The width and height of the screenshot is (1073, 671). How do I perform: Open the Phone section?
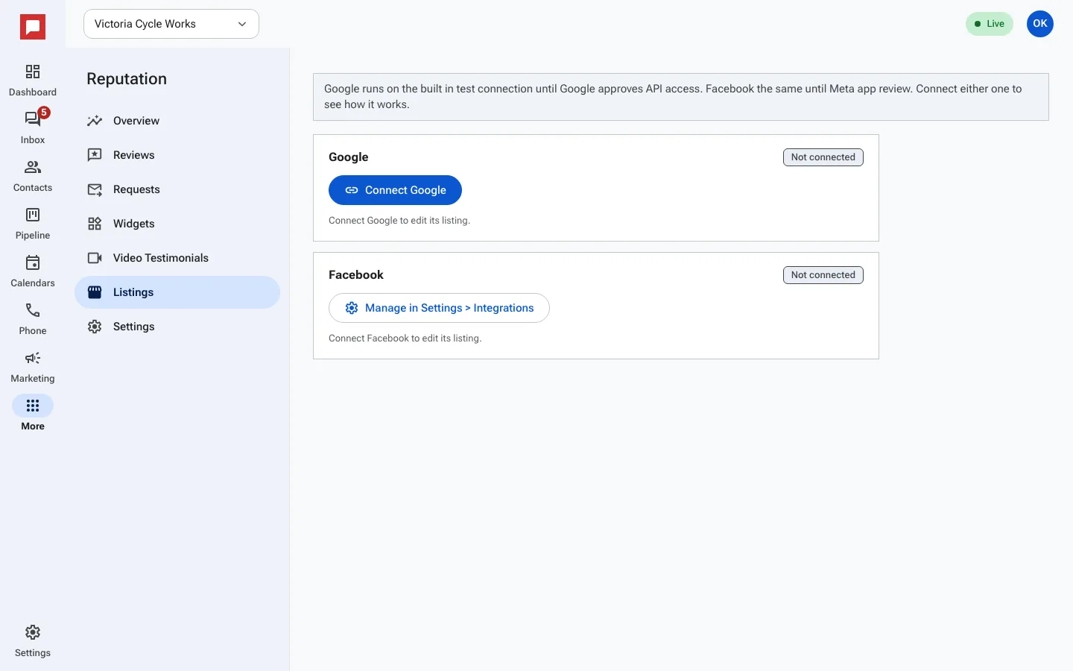(x=33, y=319)
